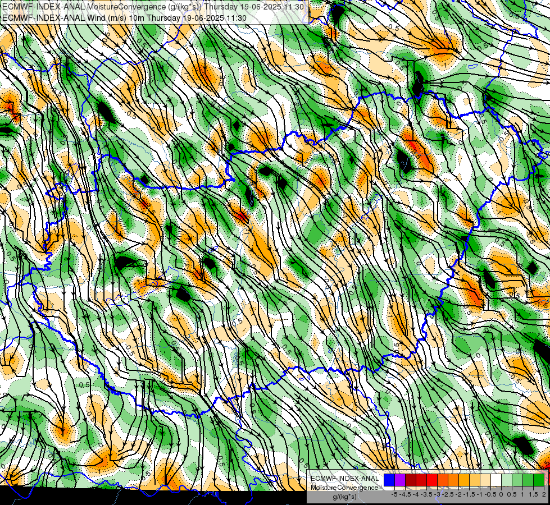Image resolution: width=550 pixels, height=505 pixels.
Task: Click the darkest green legend swatch near 2
Action: (539, 480)
